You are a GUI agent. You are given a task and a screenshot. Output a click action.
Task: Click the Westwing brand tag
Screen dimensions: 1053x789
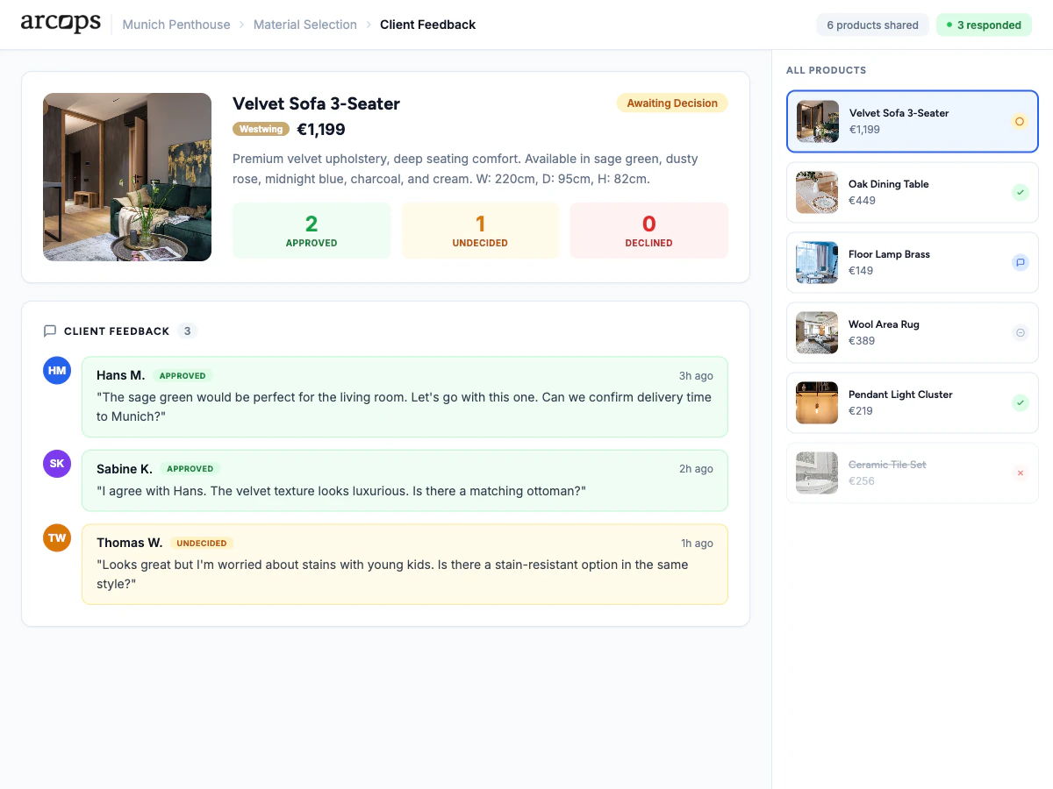(x=261, y=129)
